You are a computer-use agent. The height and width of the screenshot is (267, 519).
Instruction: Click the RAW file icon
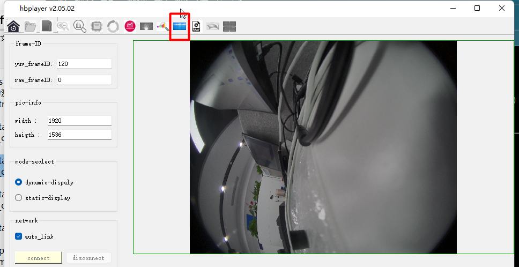click(196, 26)
